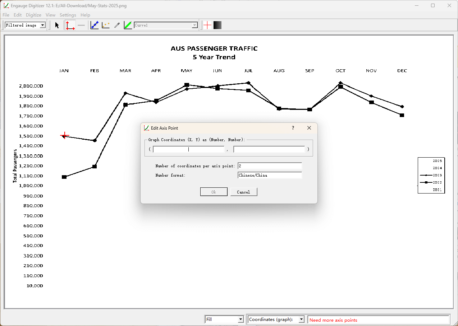Viewport: 458px width, 326px height.
Task: Edit the Number format field showing Chinese/China
Action: (270, 175)
